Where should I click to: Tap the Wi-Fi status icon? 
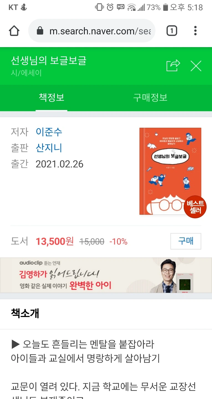[x=131, y=7]
